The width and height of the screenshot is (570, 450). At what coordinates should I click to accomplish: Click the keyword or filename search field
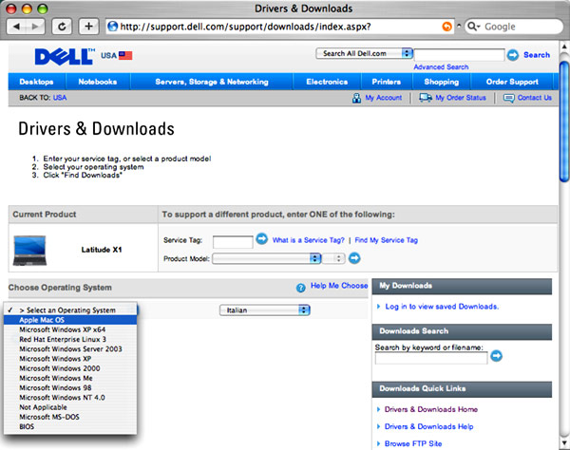click(431, 359)
